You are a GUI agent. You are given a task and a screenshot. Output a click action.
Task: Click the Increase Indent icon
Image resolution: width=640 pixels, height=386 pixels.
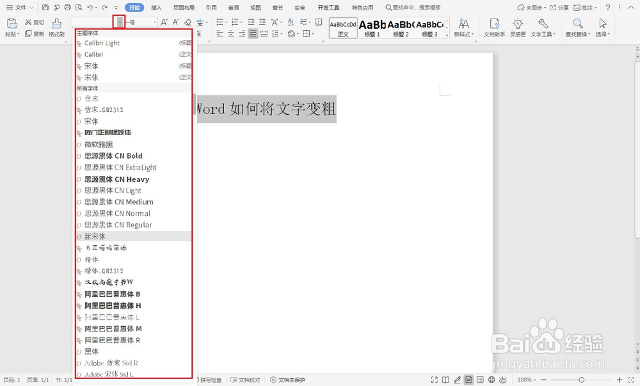262,22
